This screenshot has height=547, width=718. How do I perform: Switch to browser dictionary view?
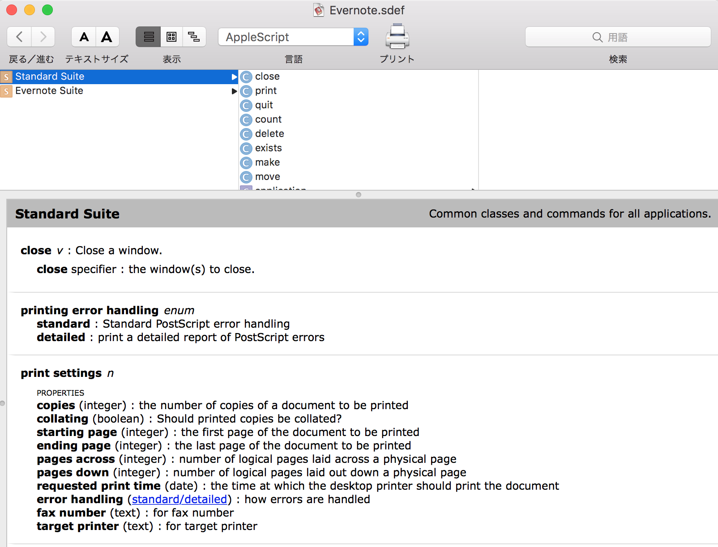[x=171, y=37]
